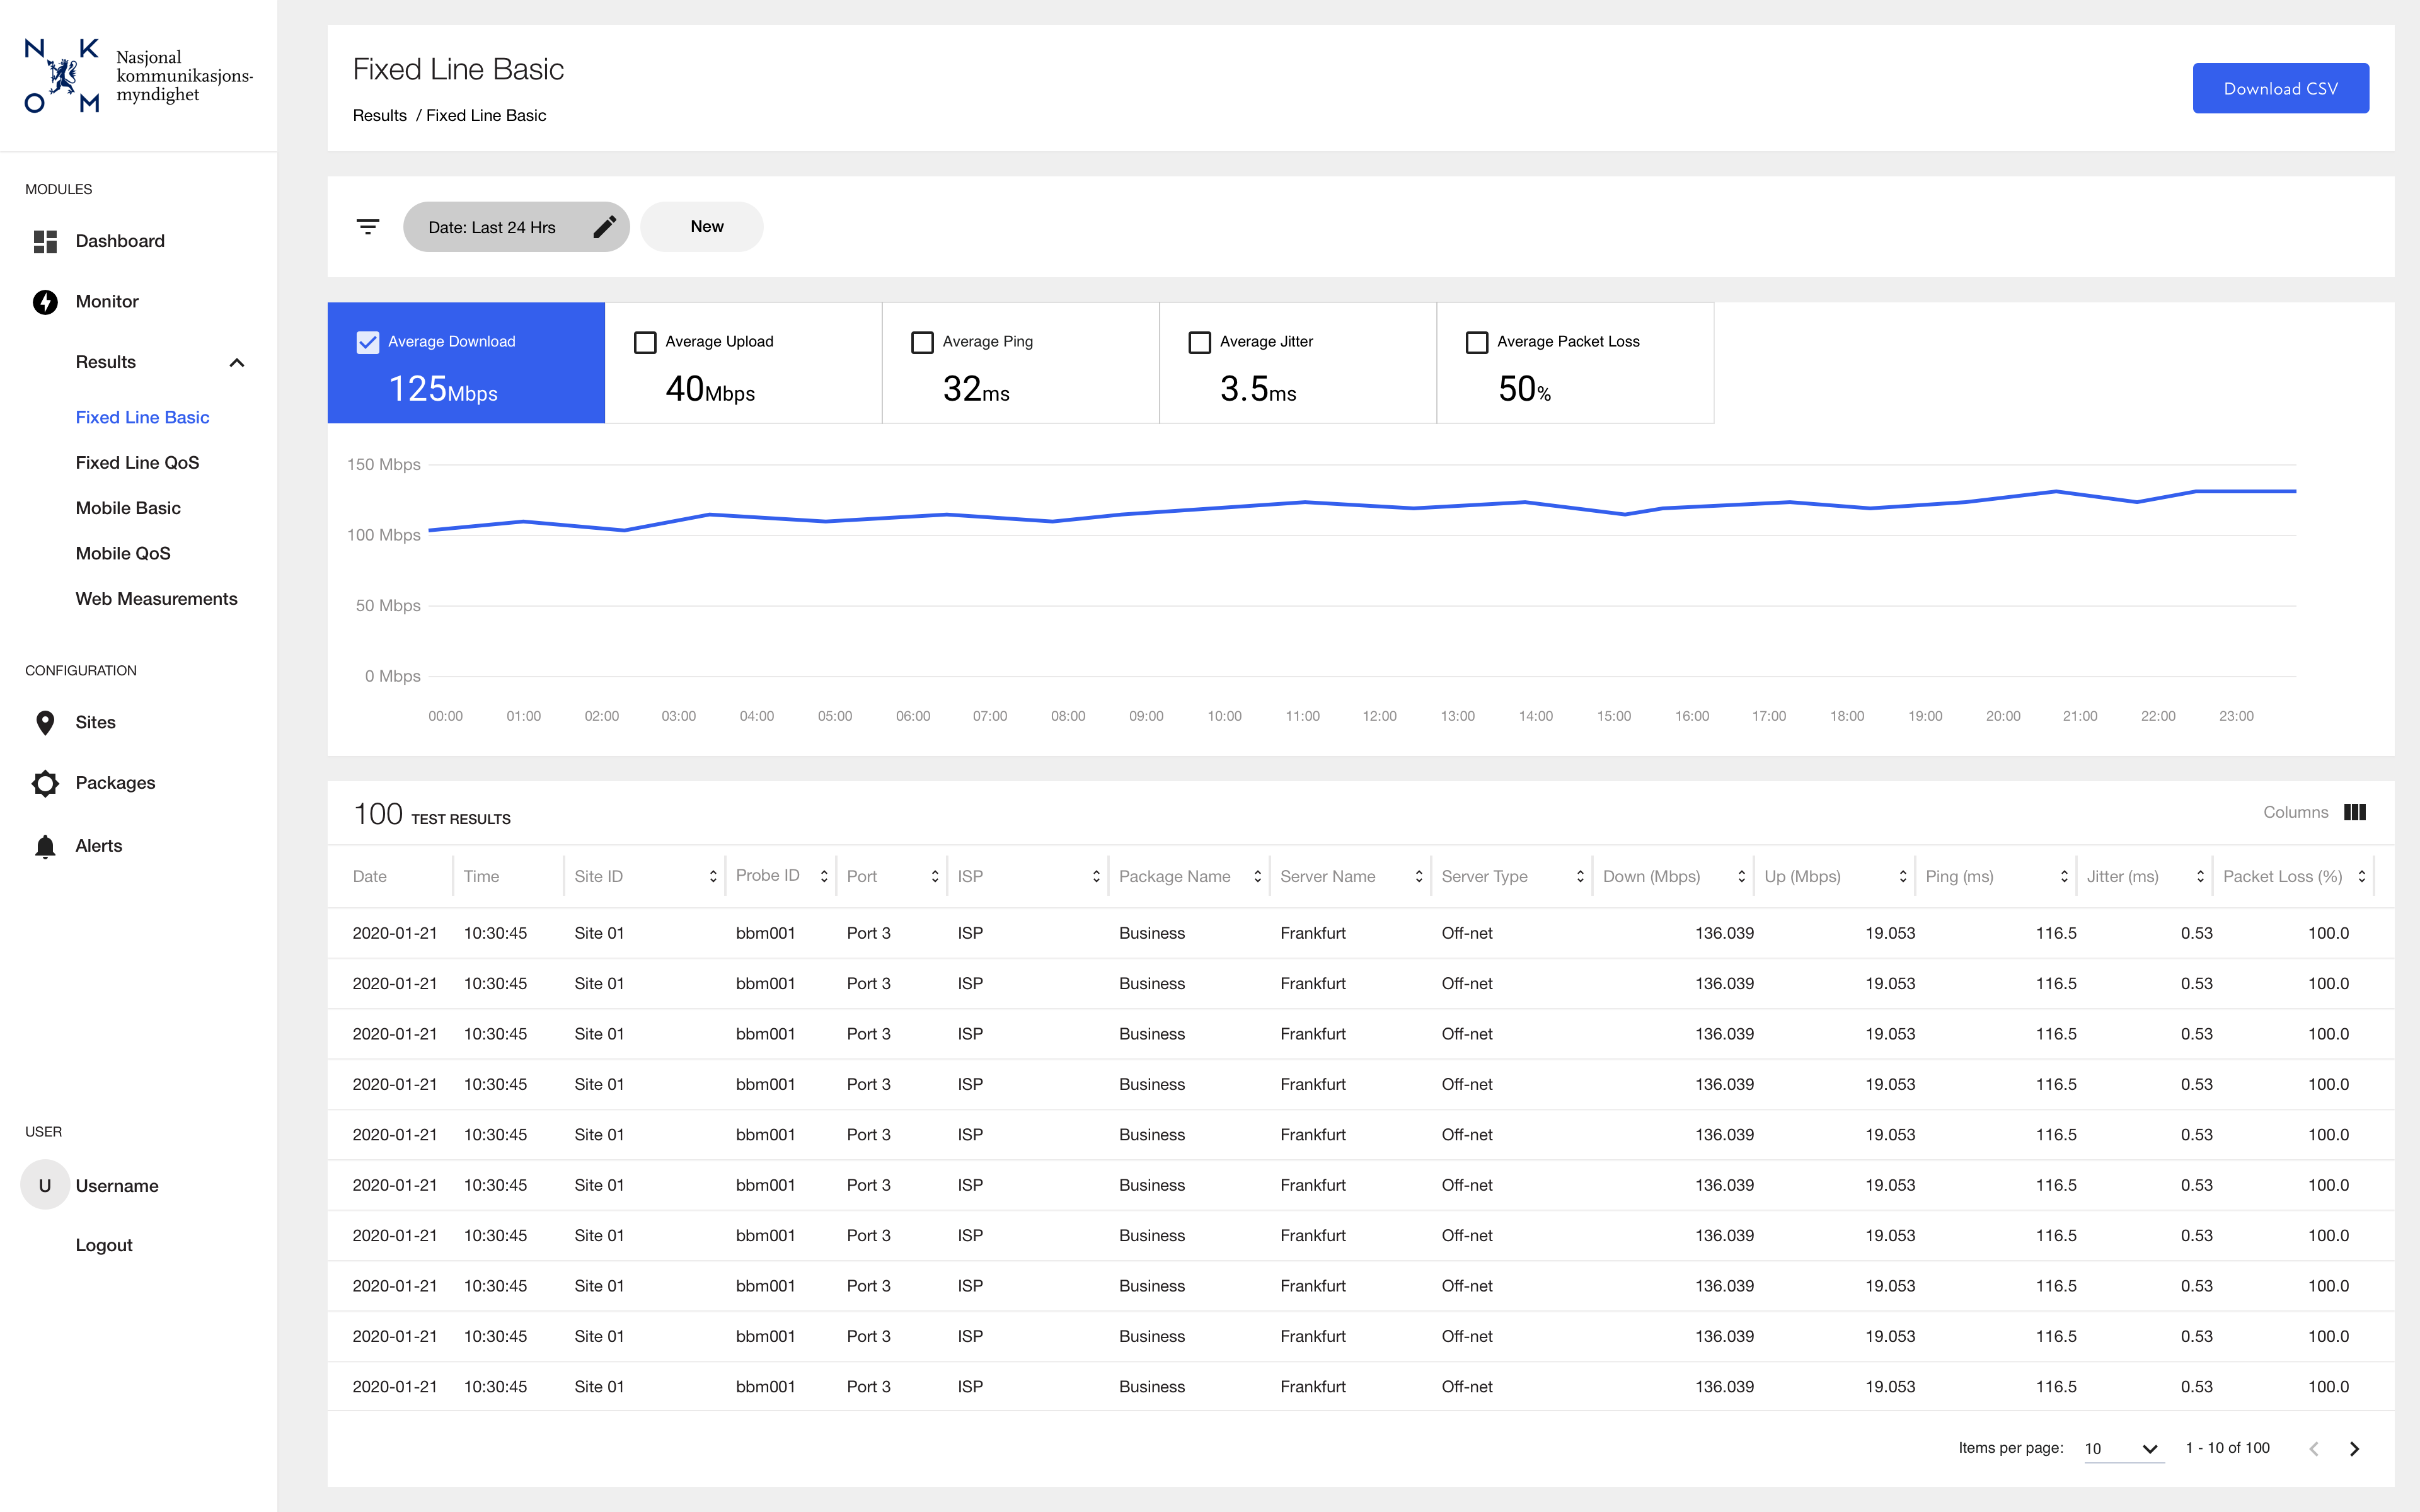Screen dimensions: 2420x1512
Task: Uncheck the Average Download checkbox
Action: tap(368, 342)
